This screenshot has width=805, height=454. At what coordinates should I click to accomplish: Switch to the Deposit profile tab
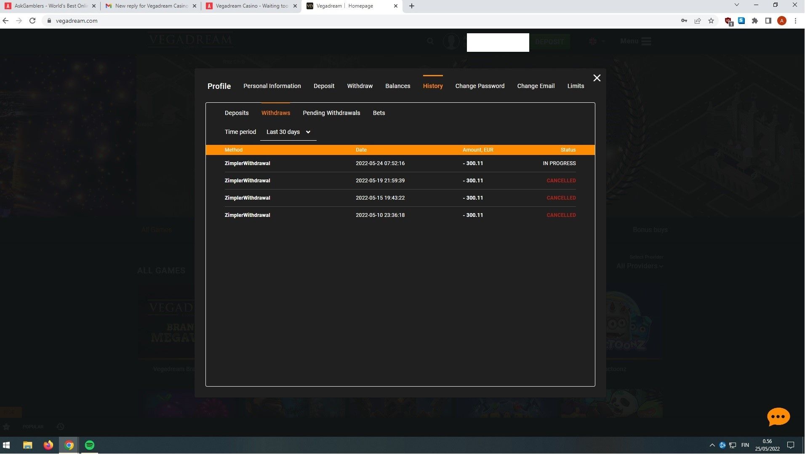[x=324, y=86]
